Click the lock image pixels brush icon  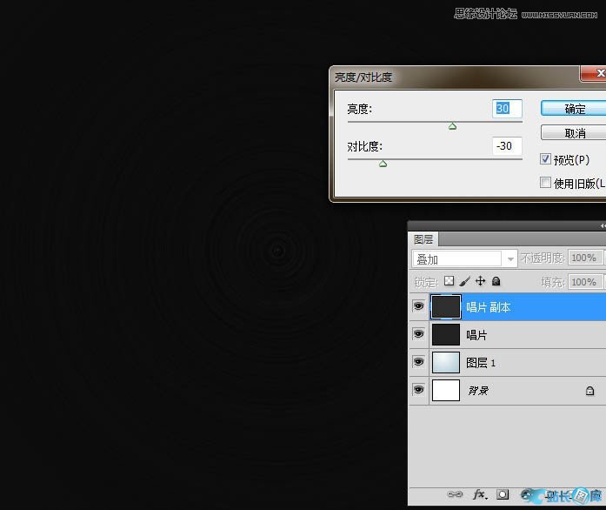(465, 282)
